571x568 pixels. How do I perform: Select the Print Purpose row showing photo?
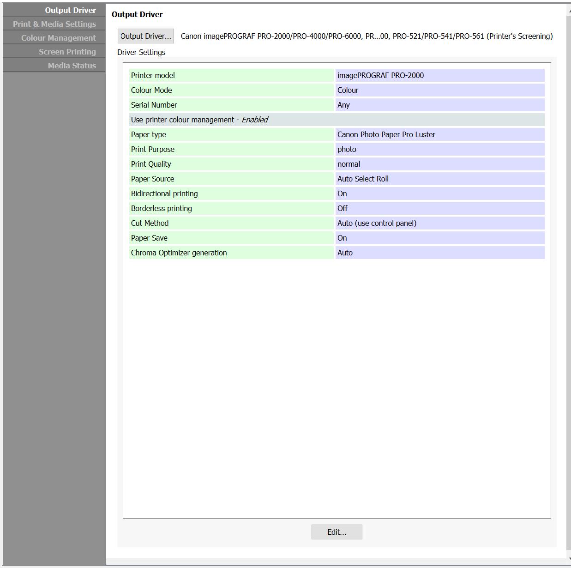click(x=231, y=149)
